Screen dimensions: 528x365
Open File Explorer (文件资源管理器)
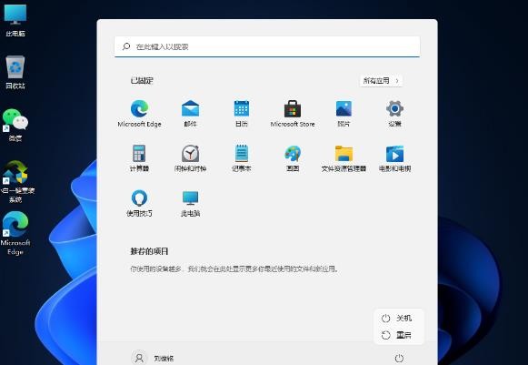click(x=344, y=158)
